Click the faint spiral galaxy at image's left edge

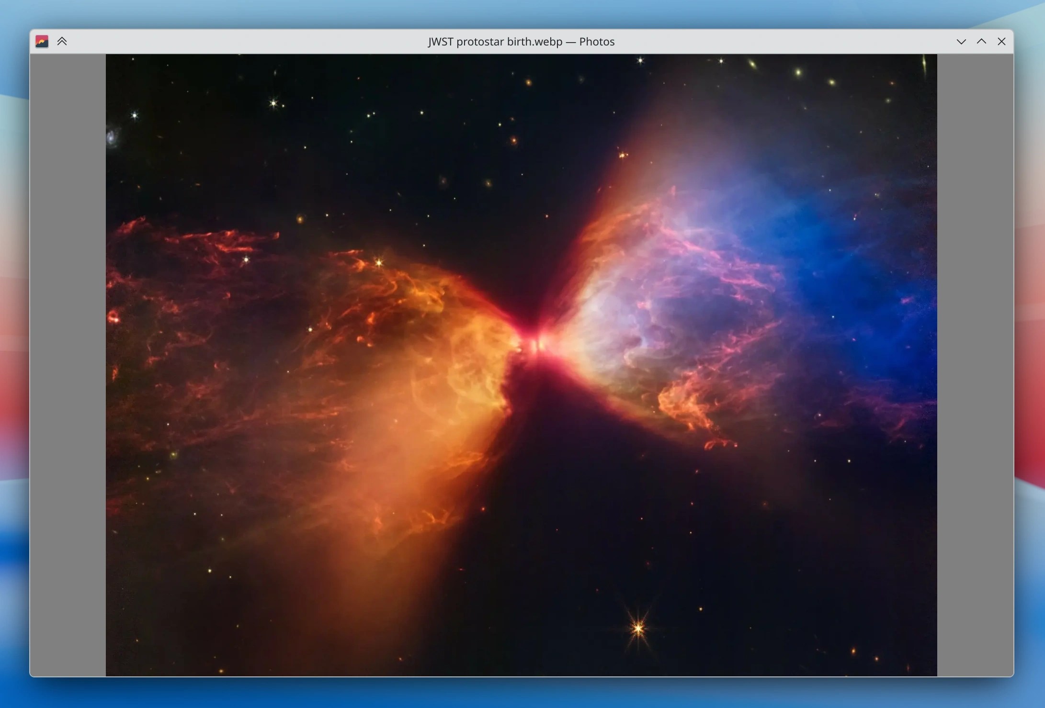coord(112,137)
